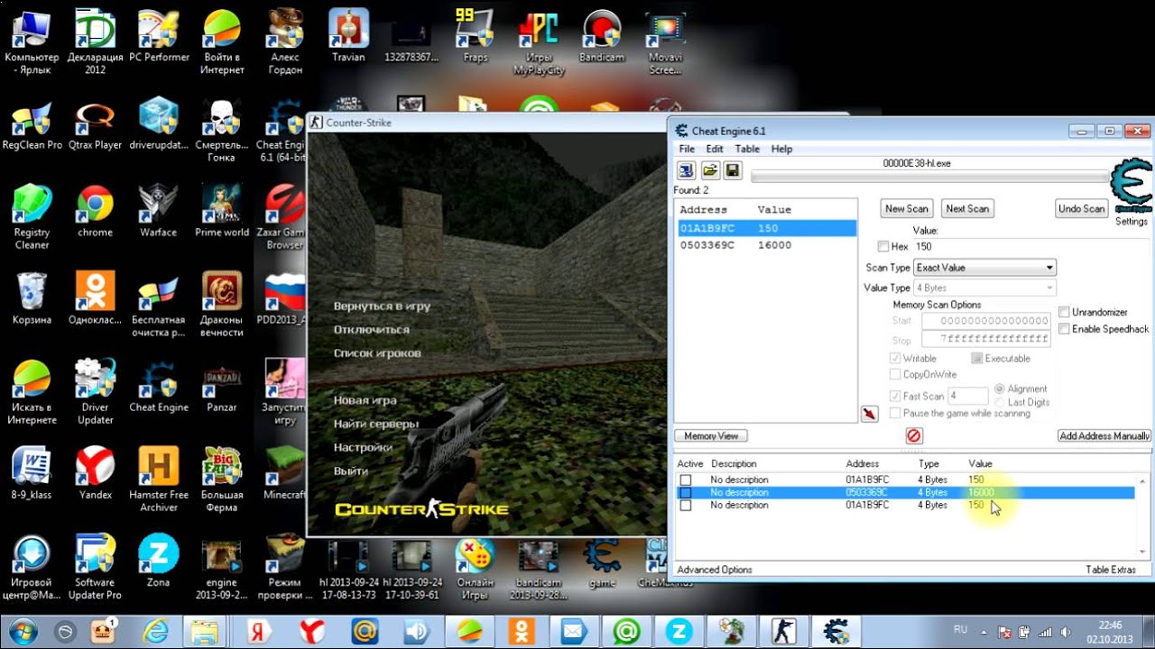1155x649 pixels.
Task: Toggle Pause the game while scanning
Action: click(895, 413)
